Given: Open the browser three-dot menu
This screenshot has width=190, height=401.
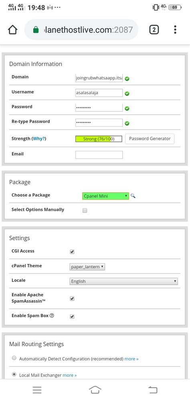Looking at the screenshot, I should click(x=175, y=30).
